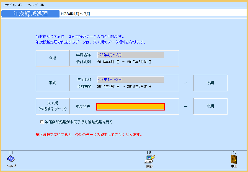Image resolution: width=248 pixels, height=172 pixels.
Task: Select the H28年4月～3月 今期 name field
Action: click(130, 55)
